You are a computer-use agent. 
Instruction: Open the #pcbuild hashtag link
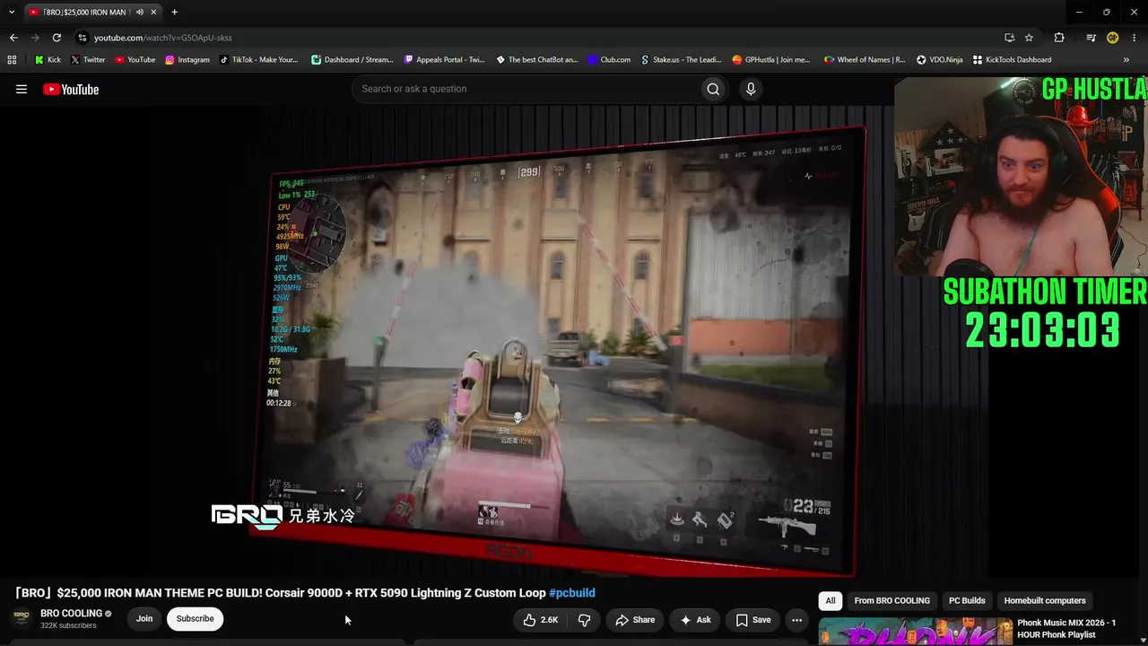572,593
